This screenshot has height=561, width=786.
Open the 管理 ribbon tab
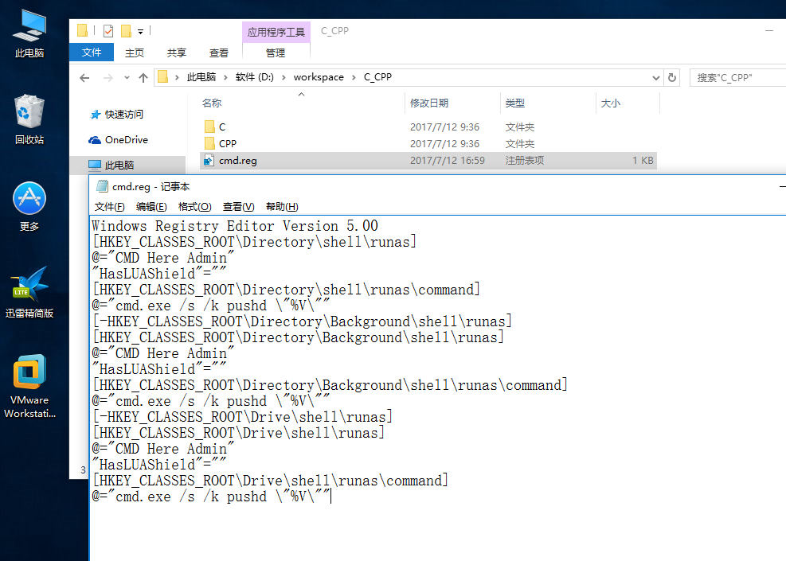tap(276, 53)
